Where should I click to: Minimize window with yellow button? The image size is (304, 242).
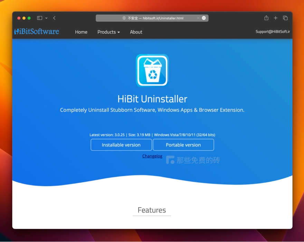[24, 18]
